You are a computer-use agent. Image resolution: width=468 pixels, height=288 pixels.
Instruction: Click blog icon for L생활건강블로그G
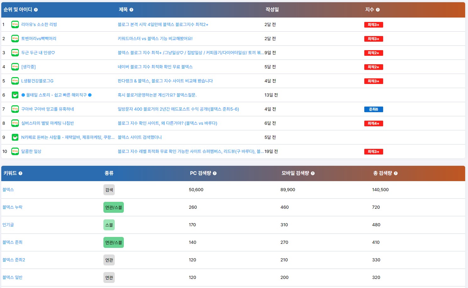click(15, 81)
